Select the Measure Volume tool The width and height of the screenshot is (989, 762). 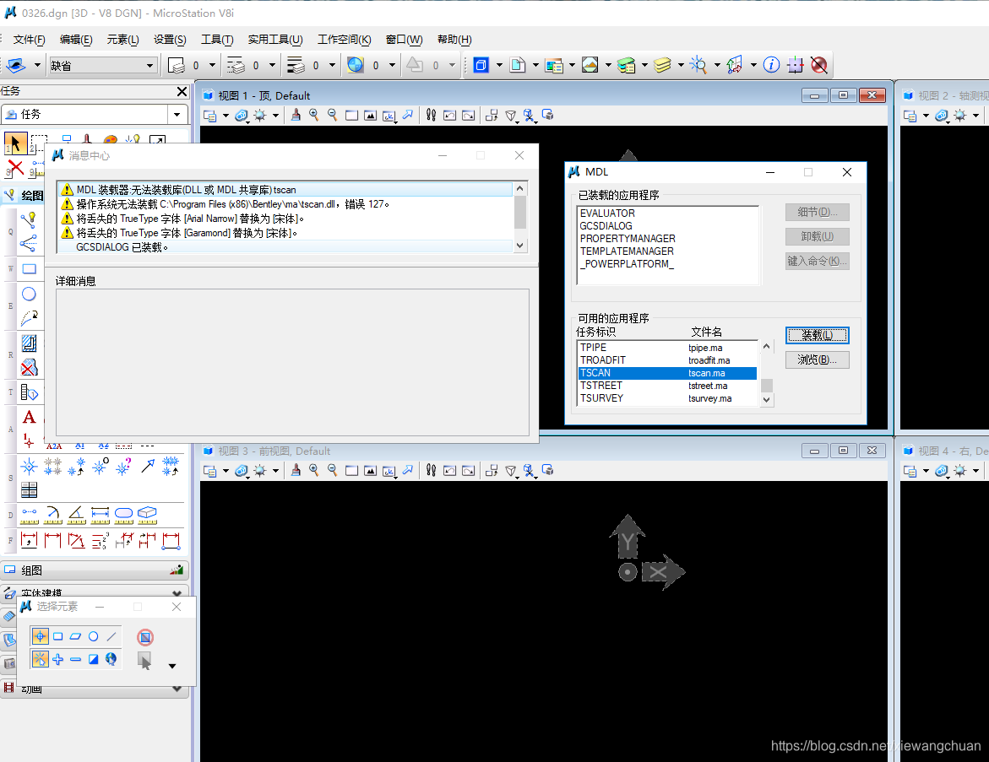[147, 515]
